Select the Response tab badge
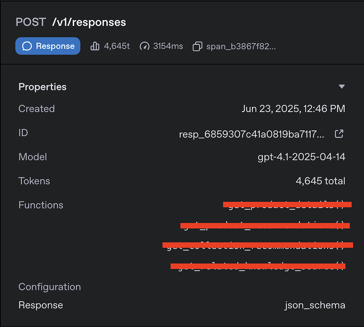The height and width of the screenshot is (327, 364). (48, 46)
